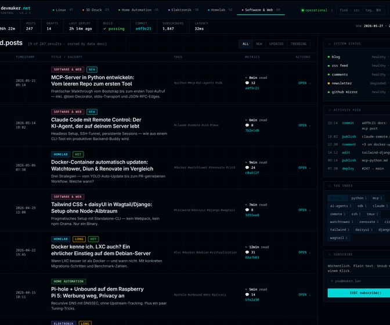The width and height of the screenshot is (390, 325).
Task: Click OPEN action for Tailwind CSS post
Action: coord(304,210)
